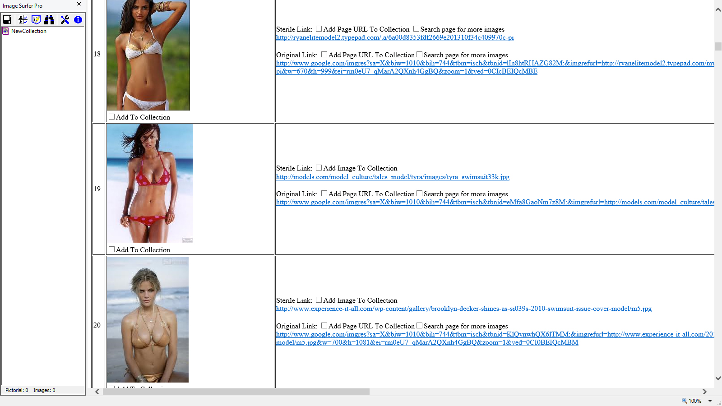This screenshot has height=406, width=722.
Task: Check Original Add Page URL To Collection row 18
Action: pos(324,55)
